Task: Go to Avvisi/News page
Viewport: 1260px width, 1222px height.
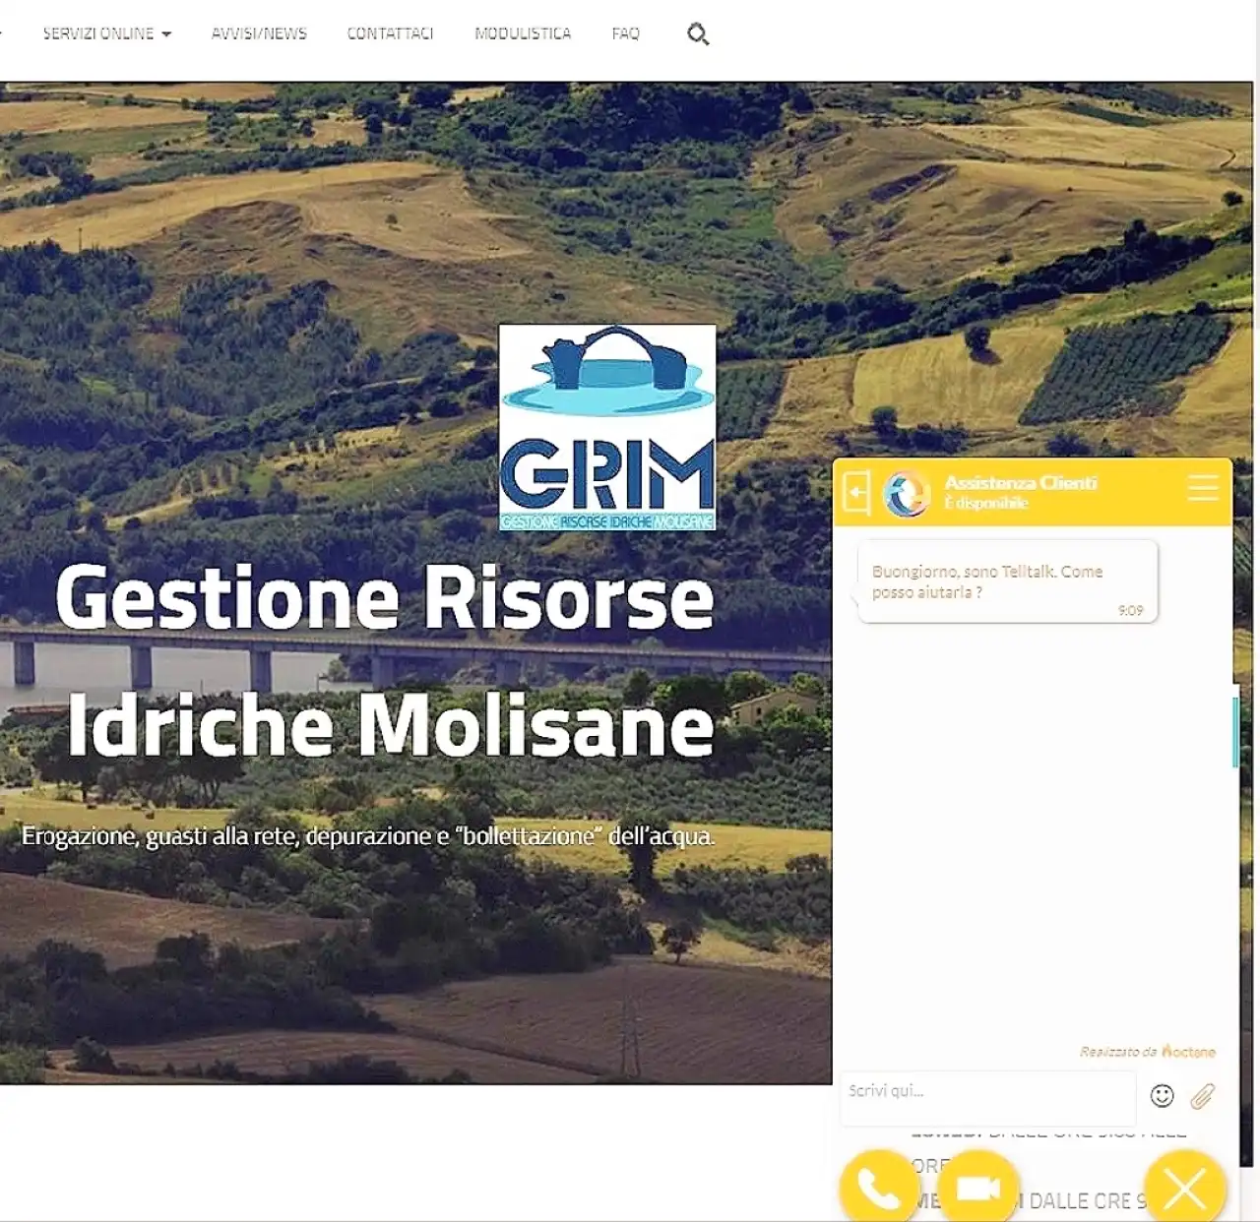Action: pyautogui.click(x=259, y=33)
